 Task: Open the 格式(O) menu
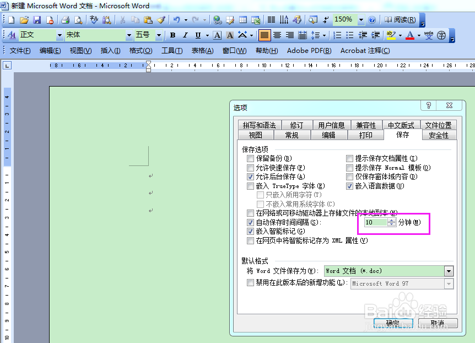[x=141, y=51]
